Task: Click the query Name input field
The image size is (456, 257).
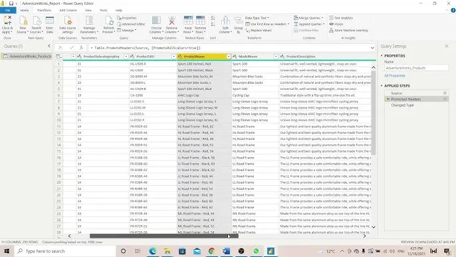Action: click(416, 68)
